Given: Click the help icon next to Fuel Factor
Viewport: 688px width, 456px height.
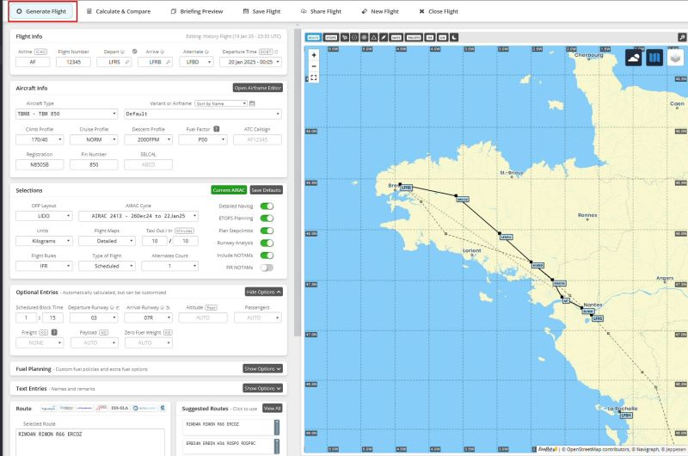Looking at the screenshot, I should (x=217, y=129).
